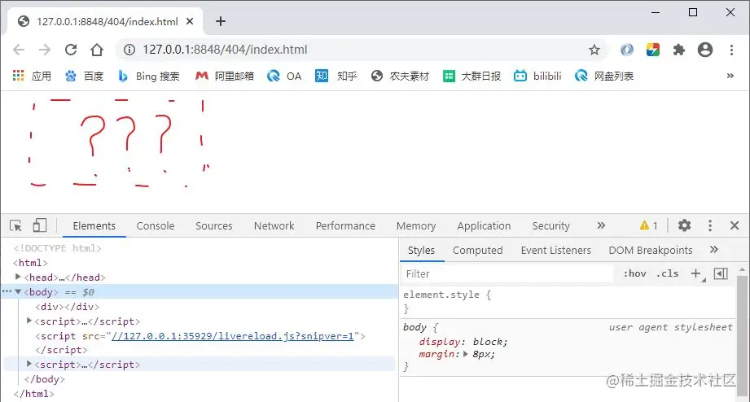
Task: Show more bookmarks overflow chevron
Action: [730, 76]
